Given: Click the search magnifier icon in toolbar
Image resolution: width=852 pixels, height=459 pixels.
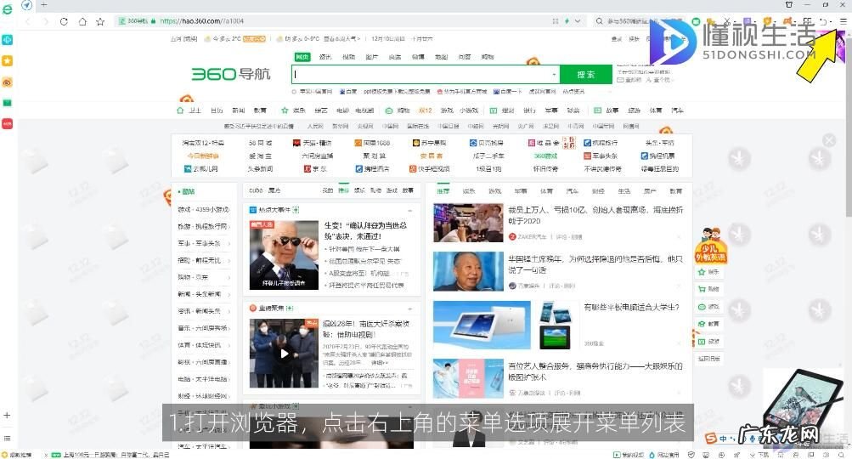Looking at the screenshot, I should pyautogui.click(x=600, y=21).
